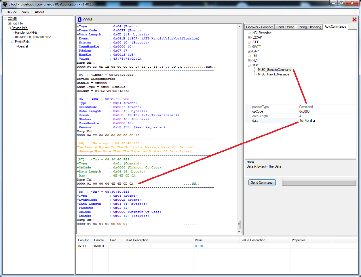
Task: Expand the GATT command group
Action: pyautogui.click(x=249, y=47)
